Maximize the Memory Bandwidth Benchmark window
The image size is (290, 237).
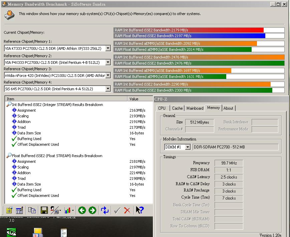[x=278, y=4]
